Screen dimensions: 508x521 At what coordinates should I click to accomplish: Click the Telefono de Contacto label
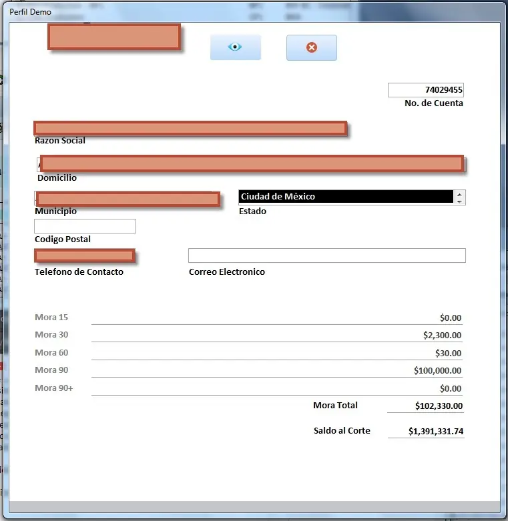pyautogui.click(x=79, y=272)
